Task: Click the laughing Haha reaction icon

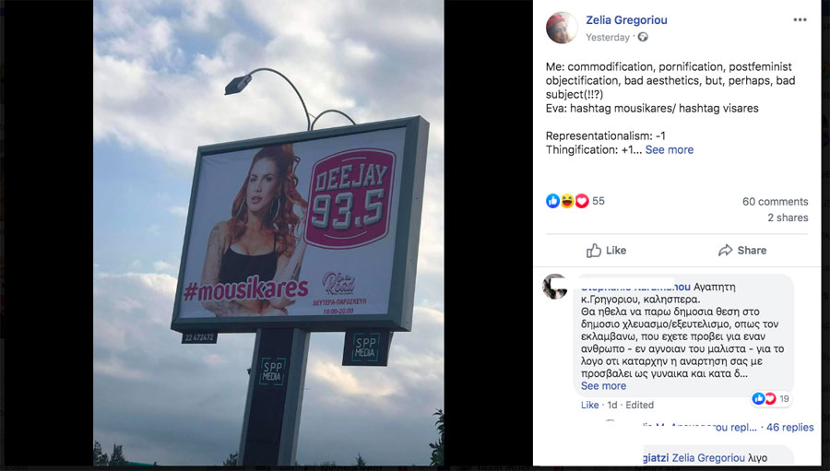Action: 567,201
